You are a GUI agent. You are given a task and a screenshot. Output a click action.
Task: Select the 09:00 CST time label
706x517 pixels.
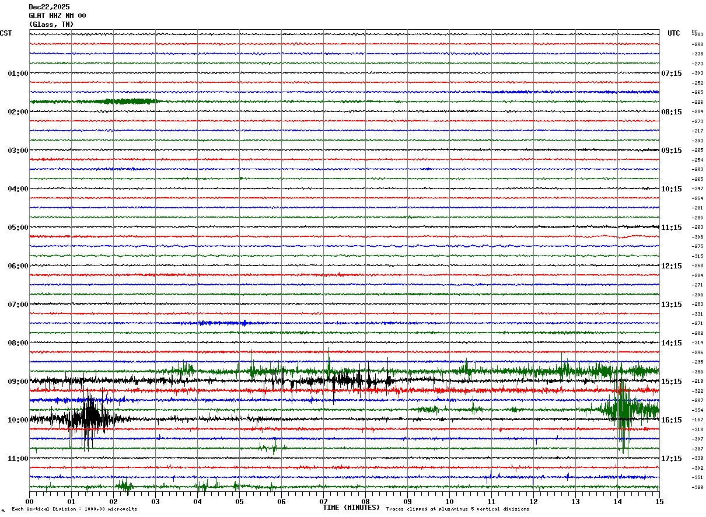click(18, 382)
